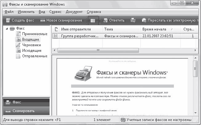Viewport: 201px width, 125px height.
Task: Click the application icon in title bar
Action: (5, 5)
